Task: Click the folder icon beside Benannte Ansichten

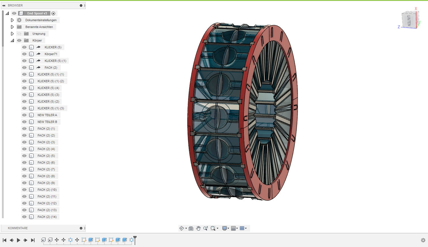Action: coord(19,27)
